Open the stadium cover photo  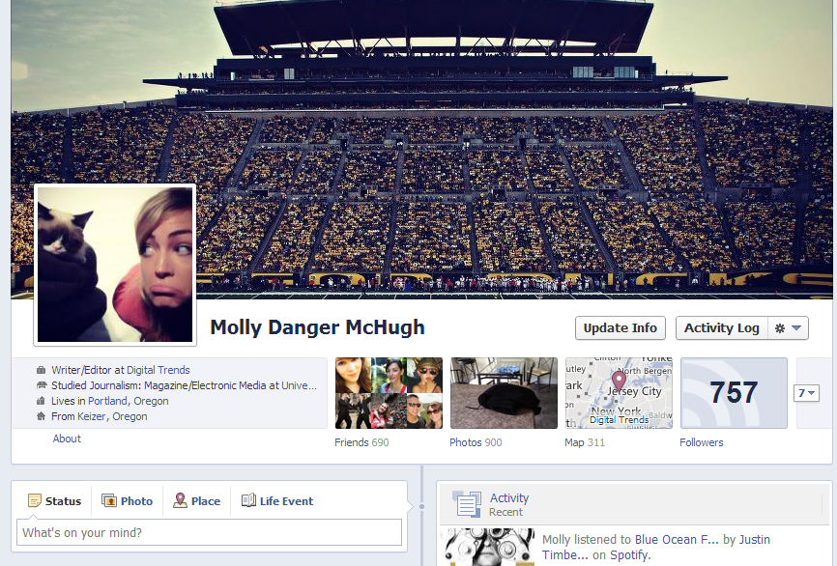point(421,150)
